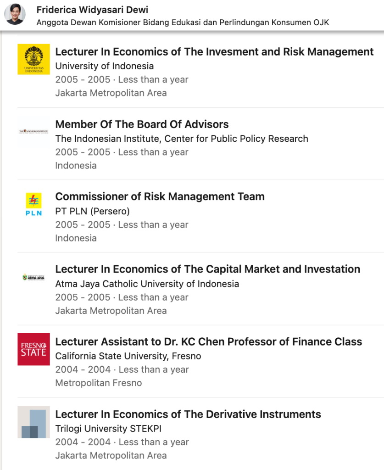Click Capital Market and Investation lecturer title

[207, 269]
